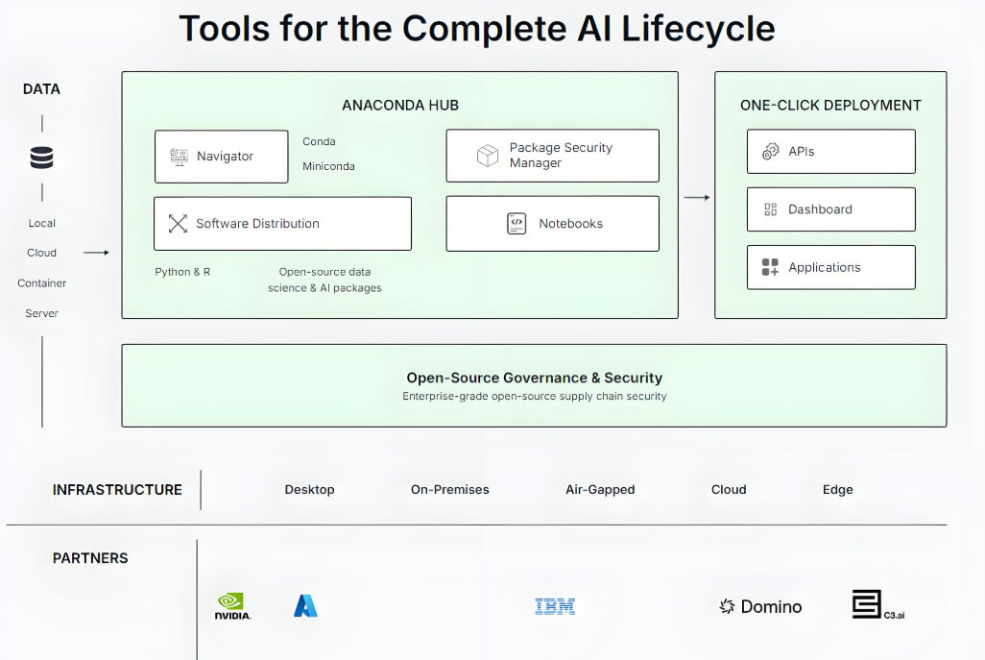The height and width of the screenshot is (660, 985).
Task: Select On-Premises in the Infrastructure row
Action: [450, 490]
